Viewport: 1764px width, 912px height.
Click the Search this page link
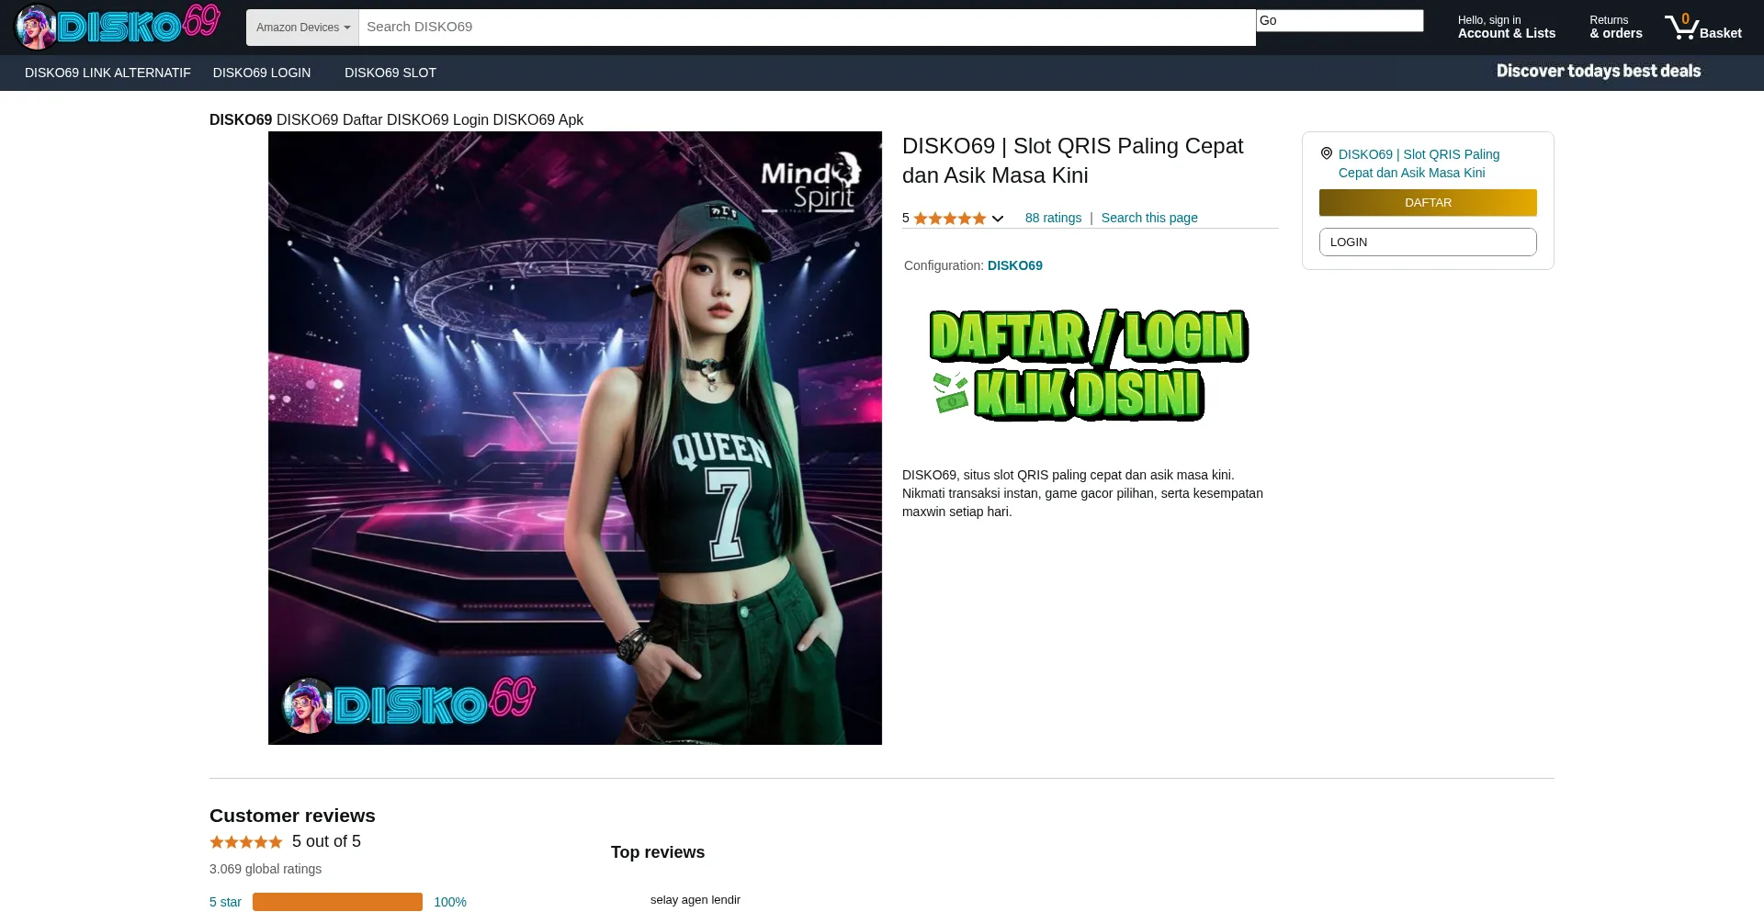click(1148, 218)
